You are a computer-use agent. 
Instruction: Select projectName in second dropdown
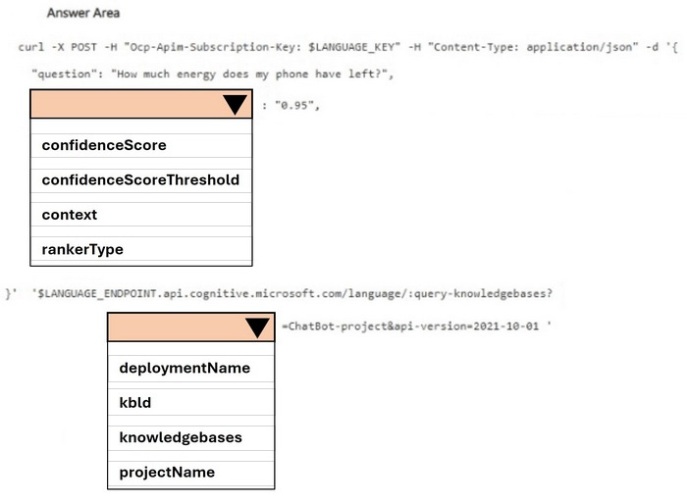pyautogui.click(x=191, y=472)
